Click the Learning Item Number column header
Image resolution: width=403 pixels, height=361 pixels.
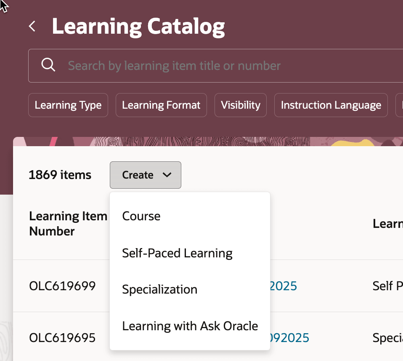[x=68, y=223]
